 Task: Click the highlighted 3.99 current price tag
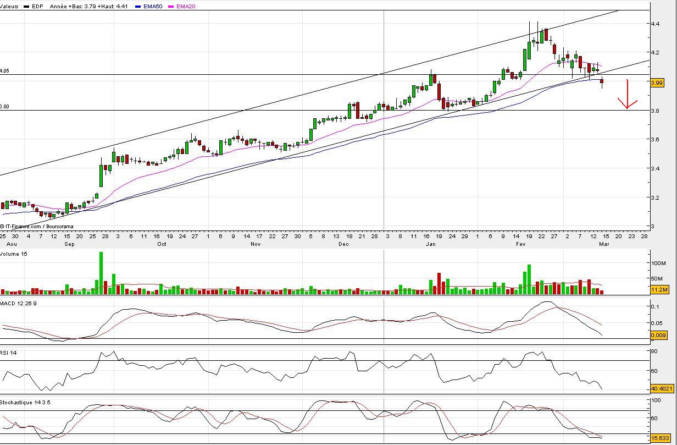(x=657, y=83)
